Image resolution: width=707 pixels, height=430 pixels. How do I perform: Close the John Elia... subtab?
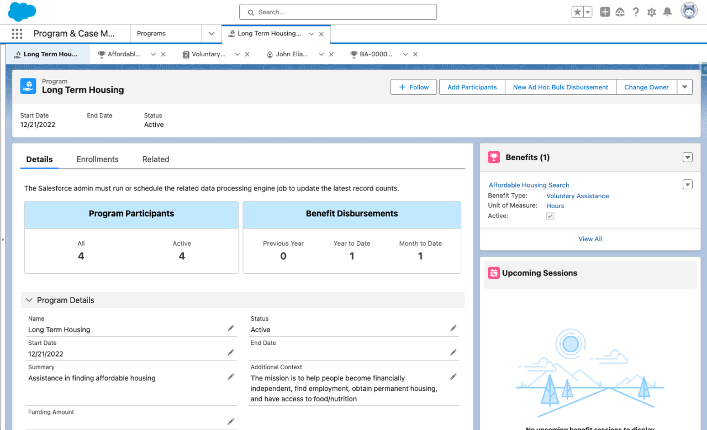(331, 54)
